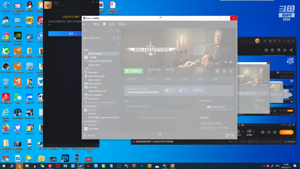Open the settings gear in the streaming app bottom bar
The image size is (300, 169).
click(275, 132)
